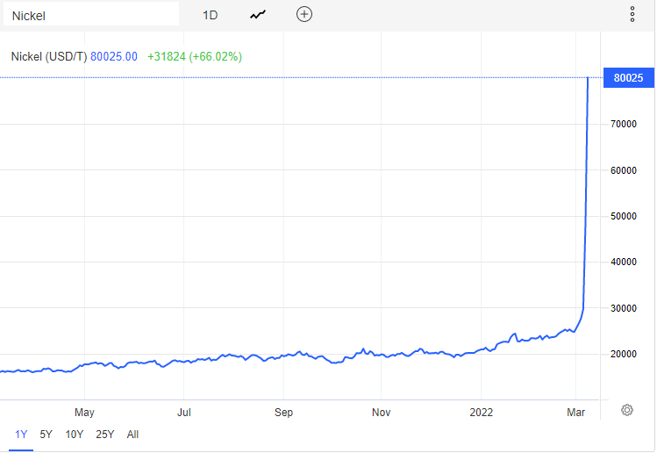Open the three-dot more options menu

coord(632,14)
